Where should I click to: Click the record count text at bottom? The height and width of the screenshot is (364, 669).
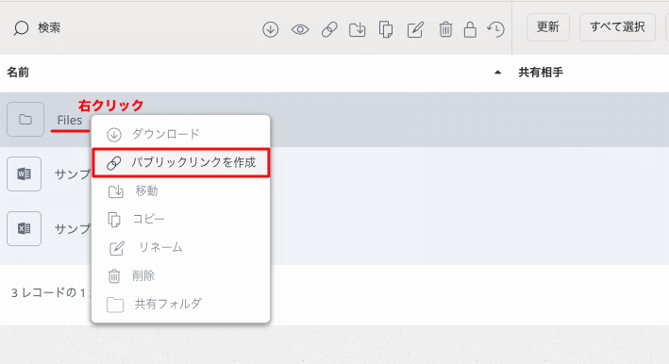50,293
